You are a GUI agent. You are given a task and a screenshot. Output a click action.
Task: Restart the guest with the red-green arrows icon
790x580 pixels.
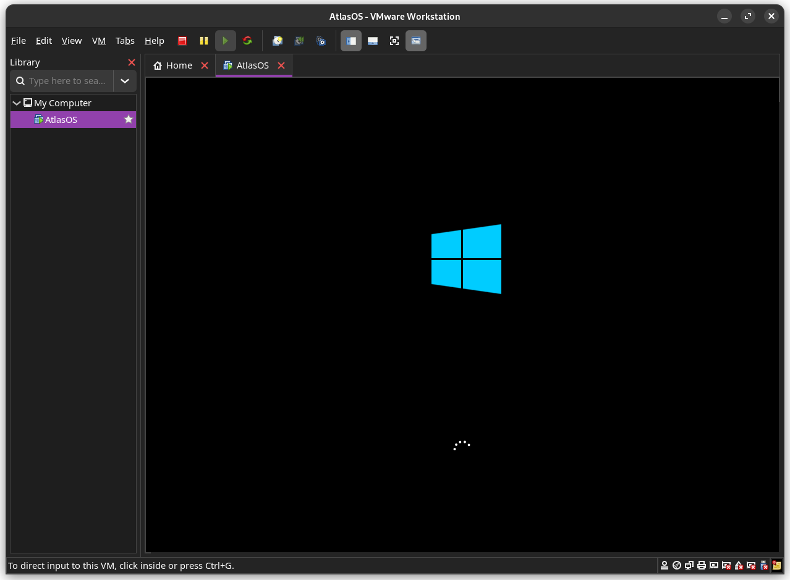[x=247, y=41]
